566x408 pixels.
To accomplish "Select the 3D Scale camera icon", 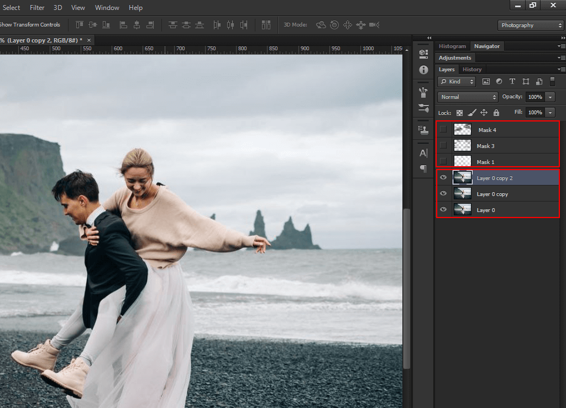I will [x=374, y=25].
